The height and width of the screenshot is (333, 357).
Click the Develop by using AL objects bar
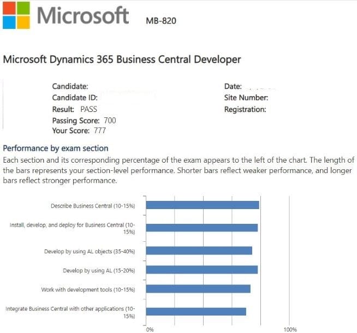199,251
